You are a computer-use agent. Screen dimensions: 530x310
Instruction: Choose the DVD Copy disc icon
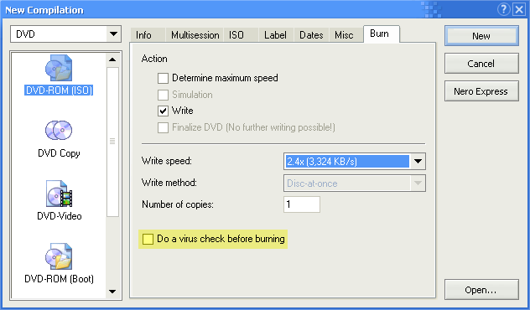(x=59, y=131)
